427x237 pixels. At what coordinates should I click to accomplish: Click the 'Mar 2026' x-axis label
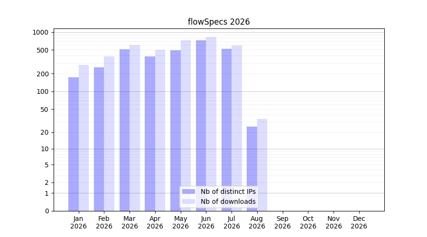click(130, 222)
